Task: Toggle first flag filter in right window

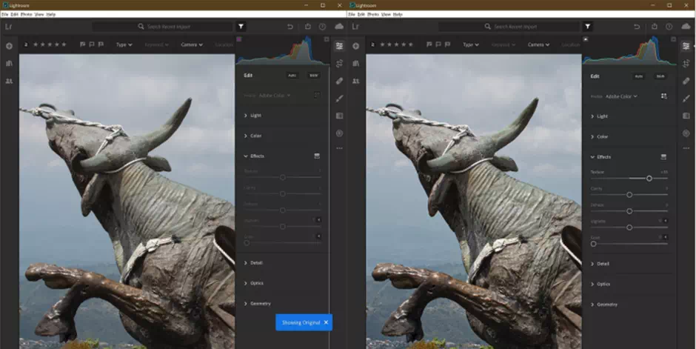Action: point(429,44)
